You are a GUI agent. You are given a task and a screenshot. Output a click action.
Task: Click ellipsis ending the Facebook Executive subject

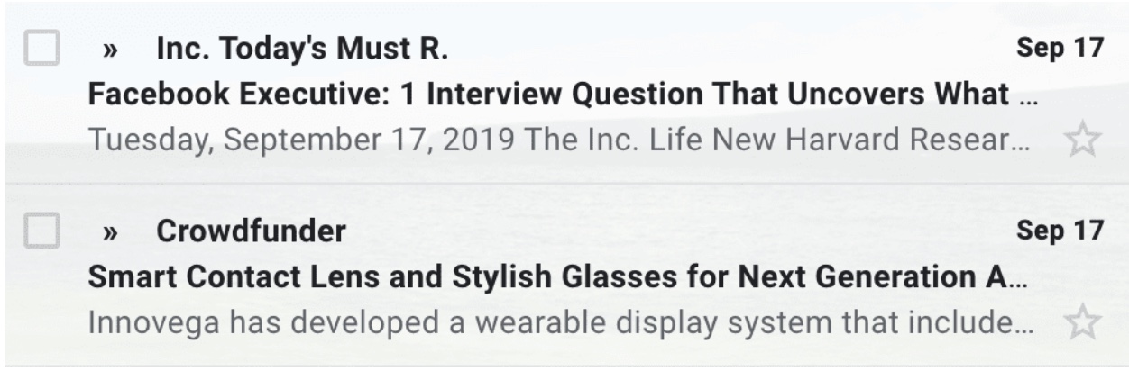click(x=1029, y=98)
